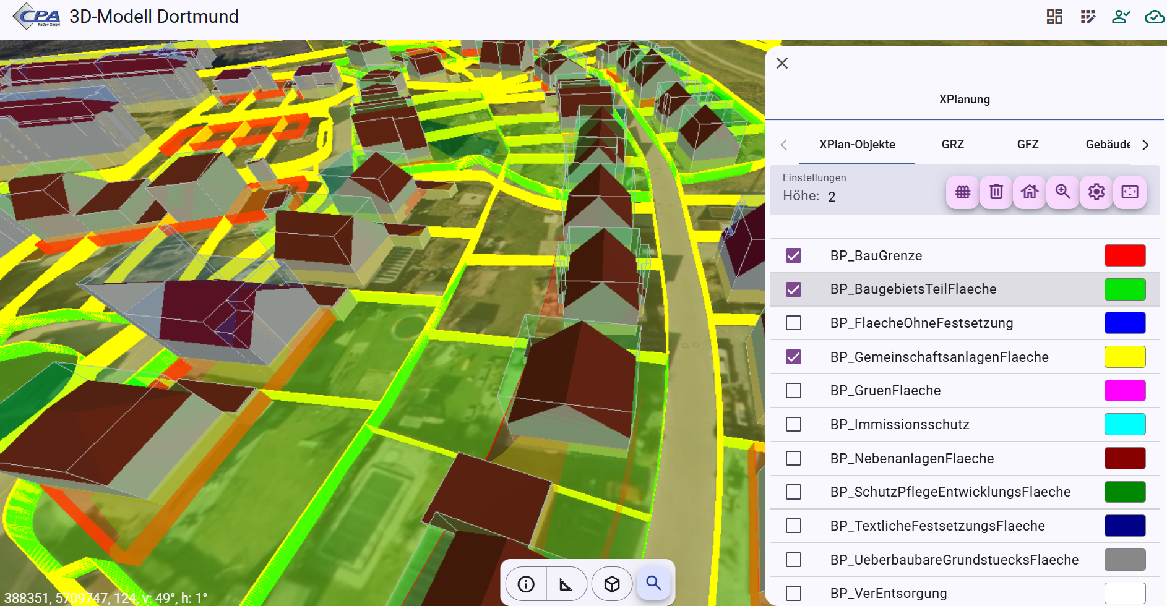Viewport: 1167px width, 606px height.
Task: Click the trash delete button in Einstellungen
Action: pos(996,192)
